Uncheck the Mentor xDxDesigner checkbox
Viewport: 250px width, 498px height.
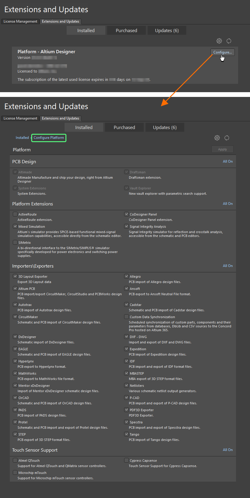15,385
